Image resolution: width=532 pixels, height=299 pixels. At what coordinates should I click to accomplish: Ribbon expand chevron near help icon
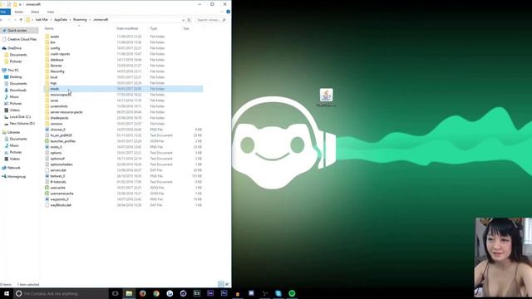[222, 12]
